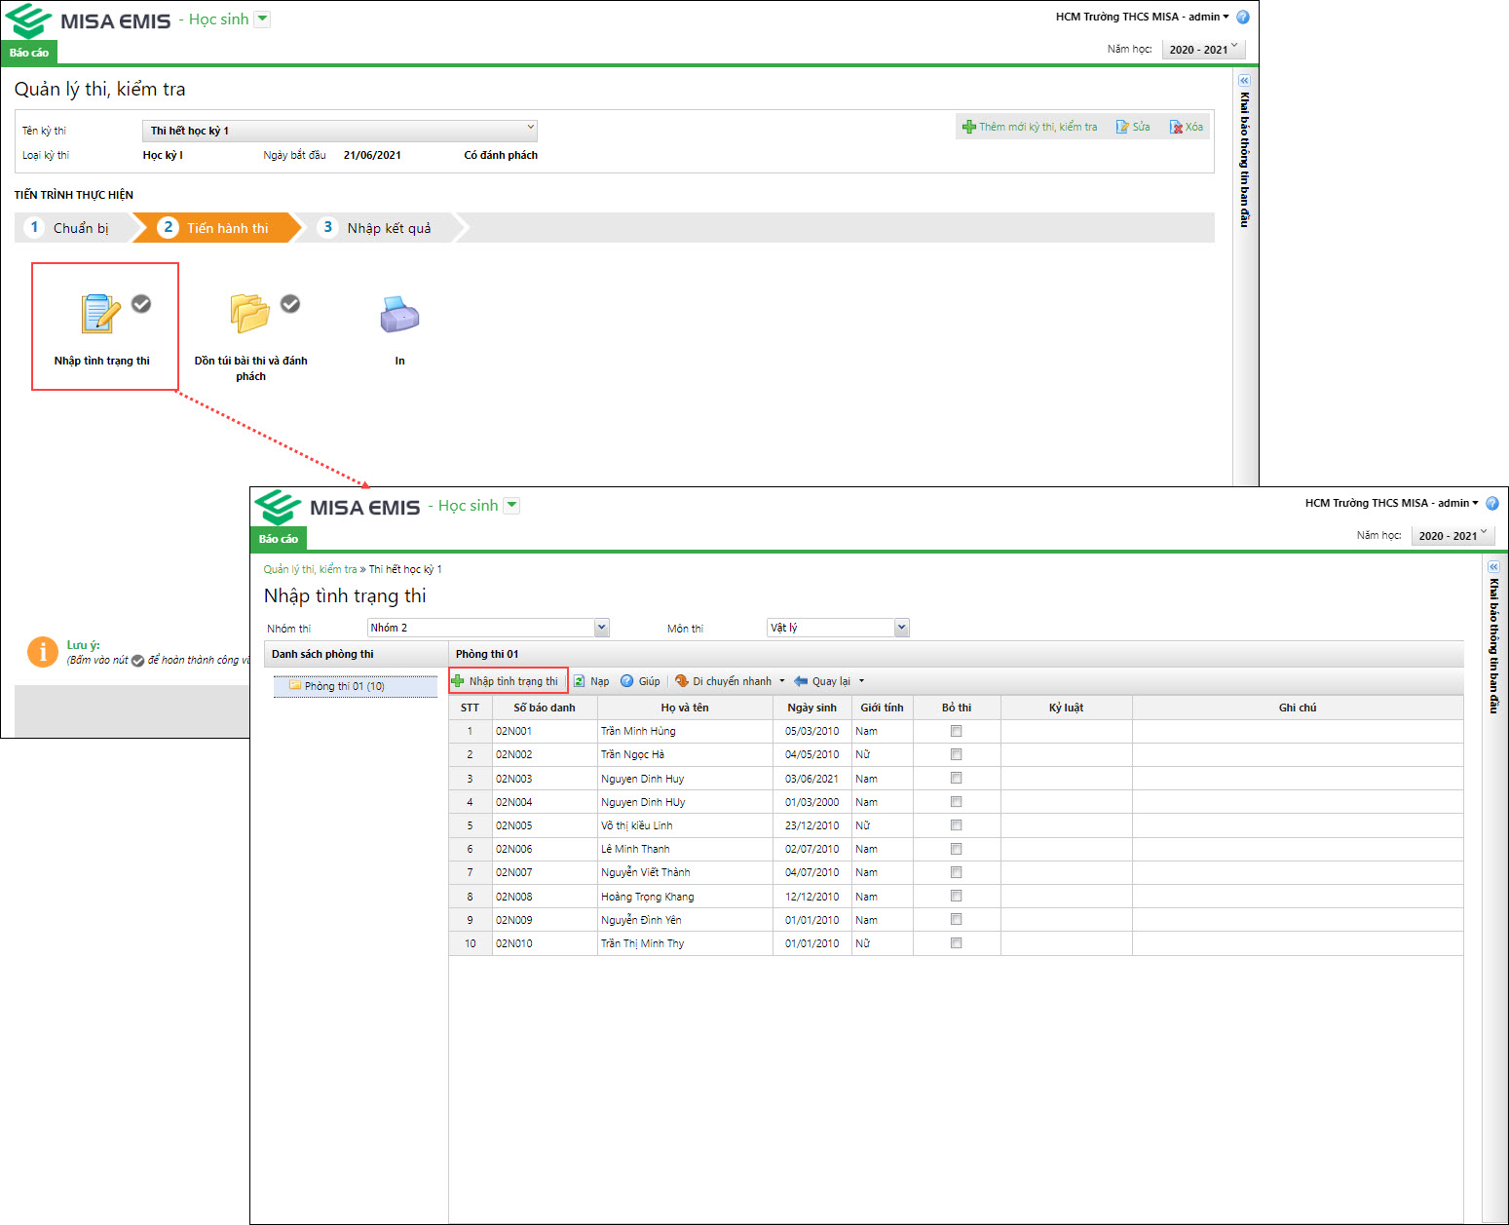Click Quay lại back toolbar button

[x=822, y=681]
